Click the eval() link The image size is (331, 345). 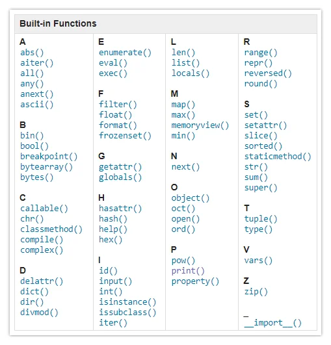pos(113,63)
